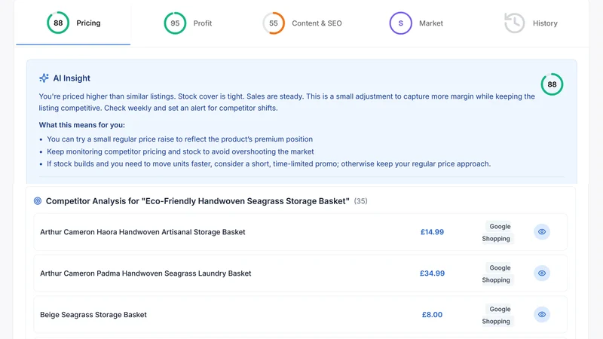
Task: Click Google Shopping tag on £34.99 row
Action: 497,273
